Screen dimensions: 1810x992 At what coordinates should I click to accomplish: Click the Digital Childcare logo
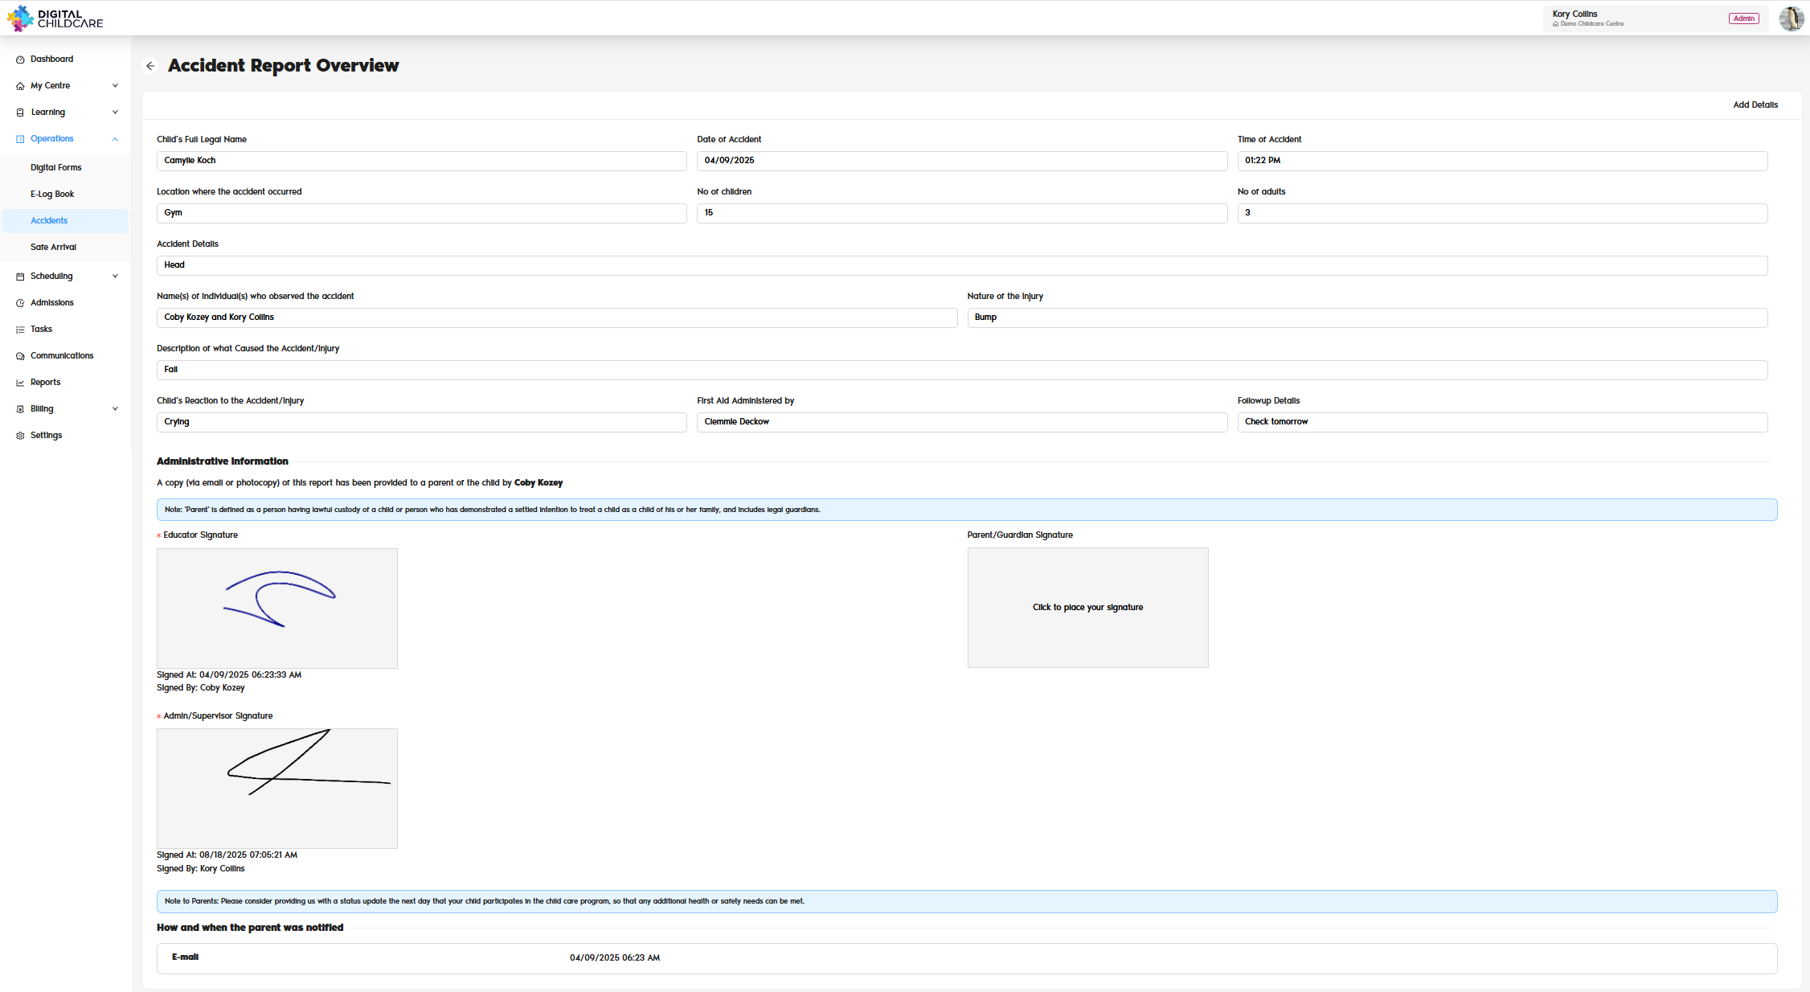(x=56, y=18)
